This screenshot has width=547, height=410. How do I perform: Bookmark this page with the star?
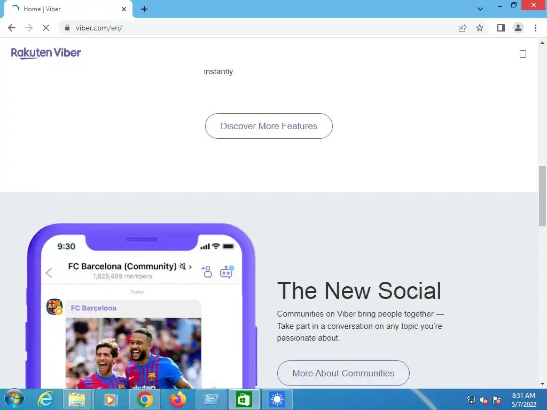pyautogui.click(x=480, y=28)
